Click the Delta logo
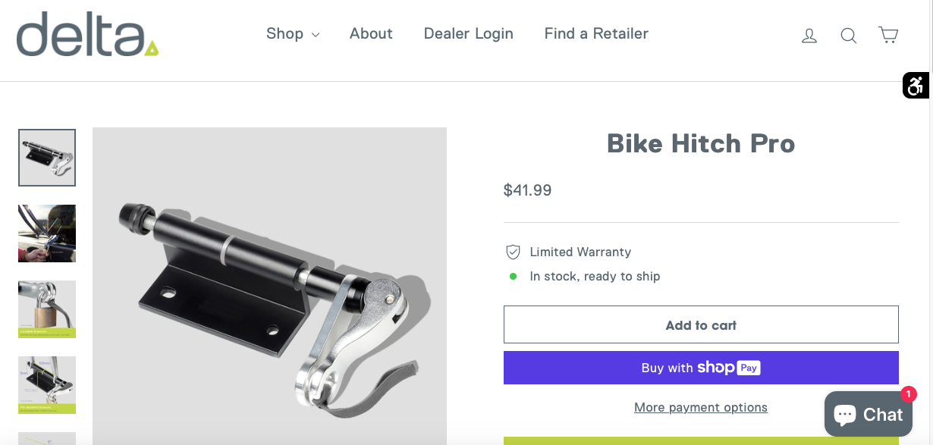 pos(87,34)
